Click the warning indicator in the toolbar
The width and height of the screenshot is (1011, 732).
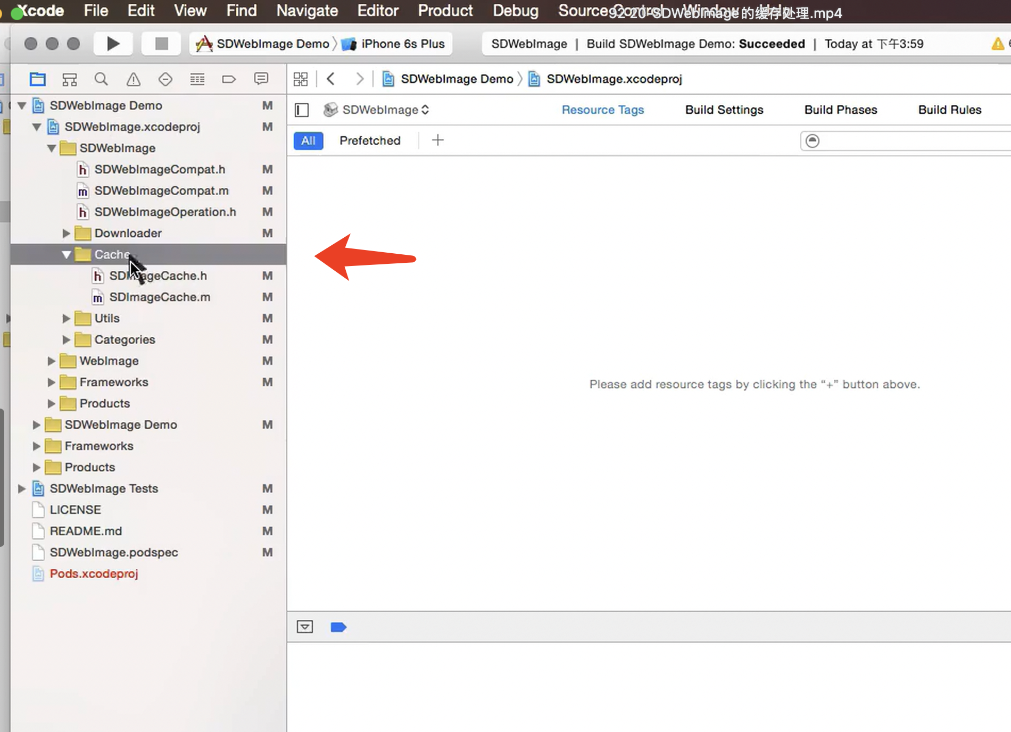coord(998,44)
